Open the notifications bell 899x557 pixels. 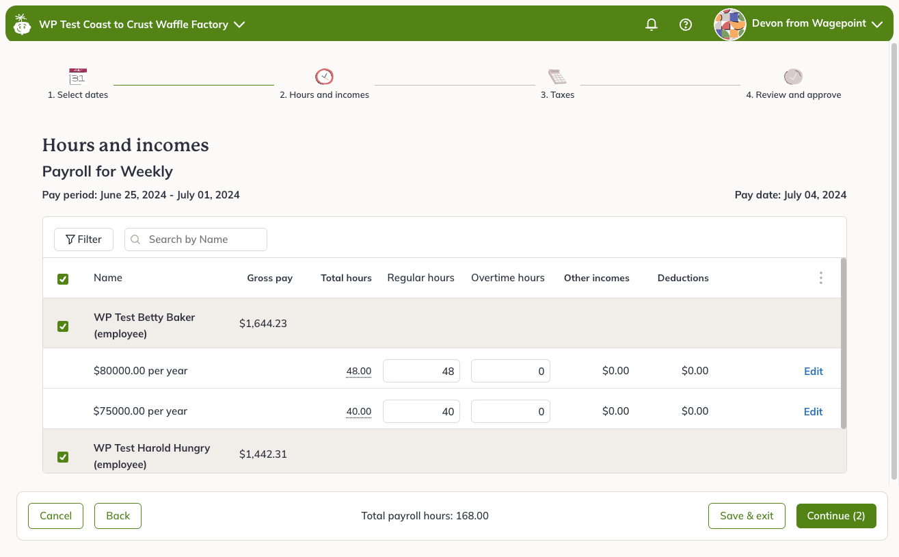click(x=652, y=25)
